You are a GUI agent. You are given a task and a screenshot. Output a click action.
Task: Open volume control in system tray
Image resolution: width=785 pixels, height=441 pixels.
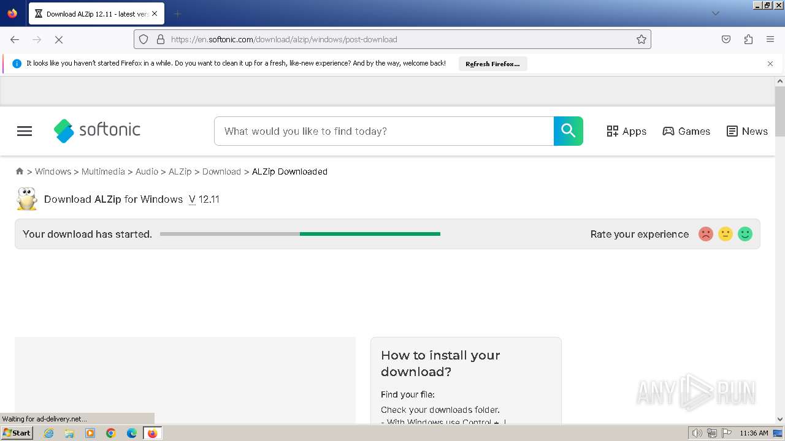(x=697, y=433)
